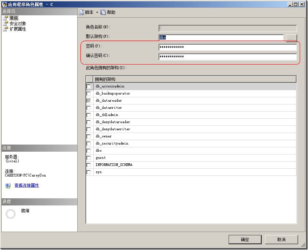Click the 脚本 script icon in toolbar
The height and width of the screenshot is (250, 308).
[82, 12]
